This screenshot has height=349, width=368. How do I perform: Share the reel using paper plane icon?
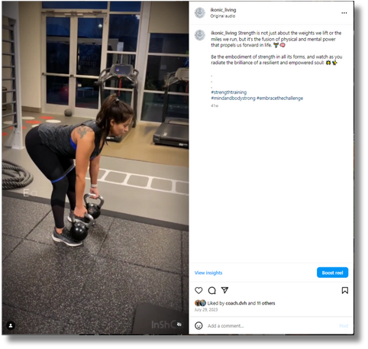224,290
